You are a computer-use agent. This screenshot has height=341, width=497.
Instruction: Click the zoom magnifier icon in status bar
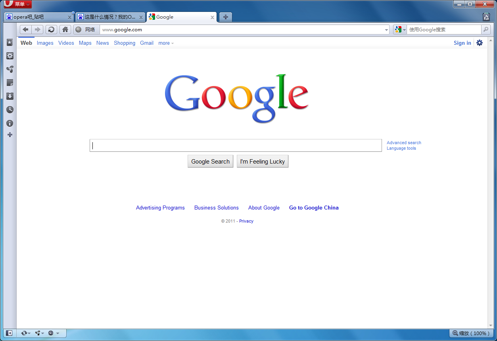[x=455, y=333]
